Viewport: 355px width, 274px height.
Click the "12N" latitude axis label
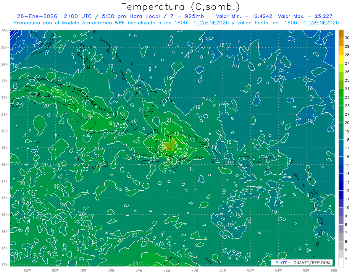pyautogui.click(x=4, y=265)
